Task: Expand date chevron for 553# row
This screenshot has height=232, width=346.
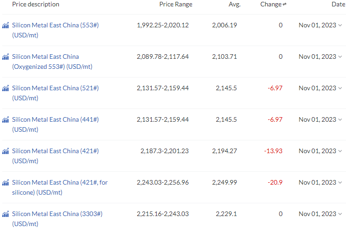Action: click(x=340, y=26)
